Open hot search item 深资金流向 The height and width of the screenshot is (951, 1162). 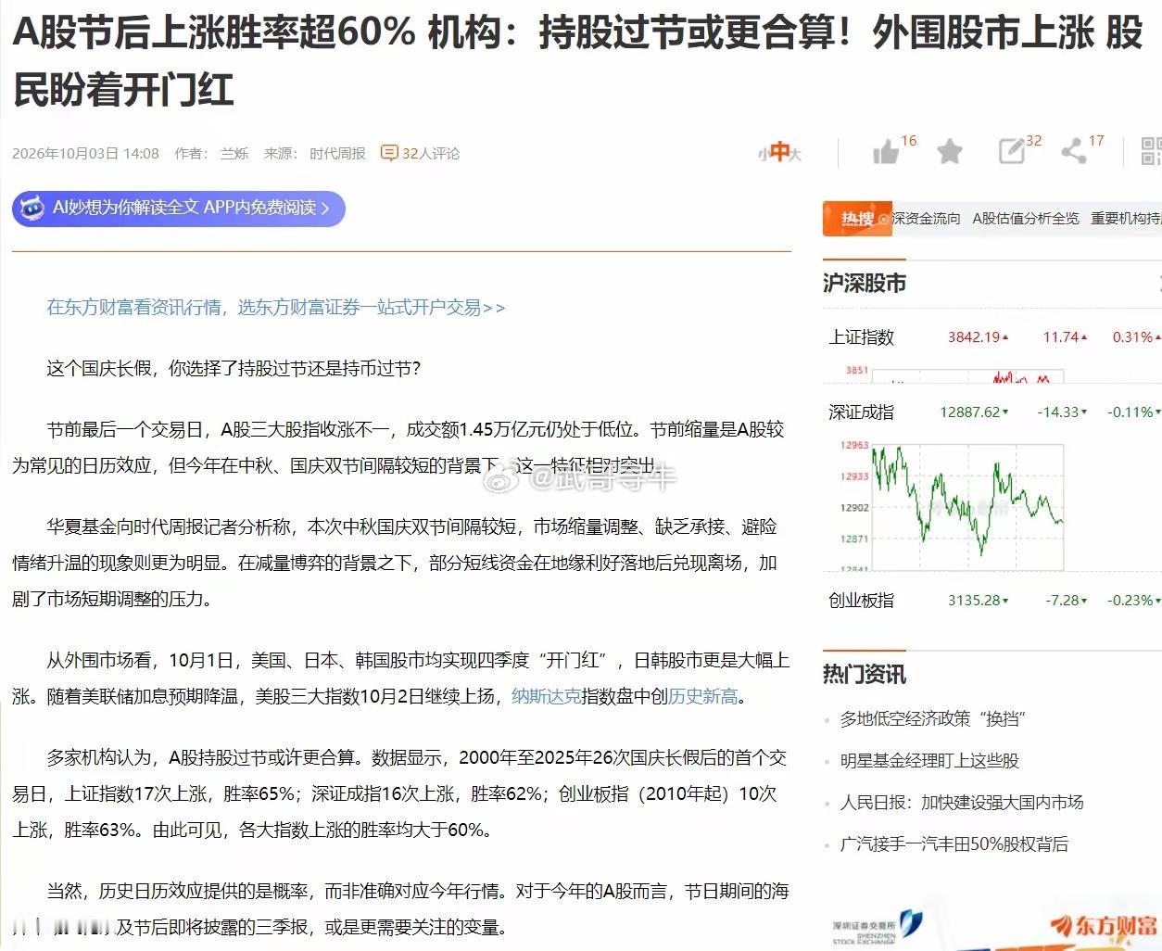[926, 219]
